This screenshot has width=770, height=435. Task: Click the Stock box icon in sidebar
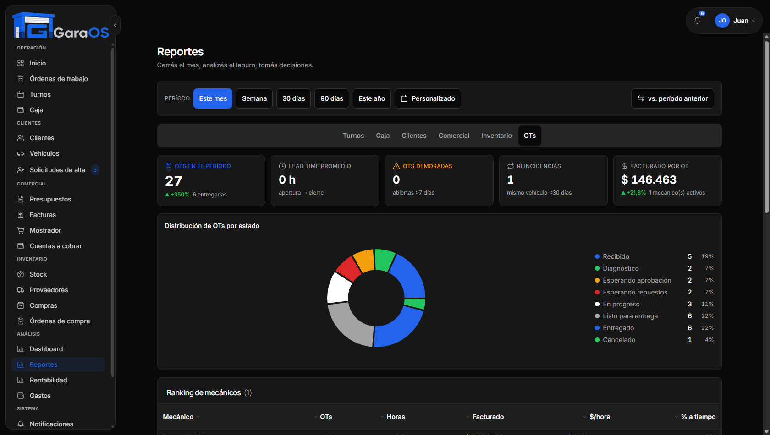tap(21, 274)
